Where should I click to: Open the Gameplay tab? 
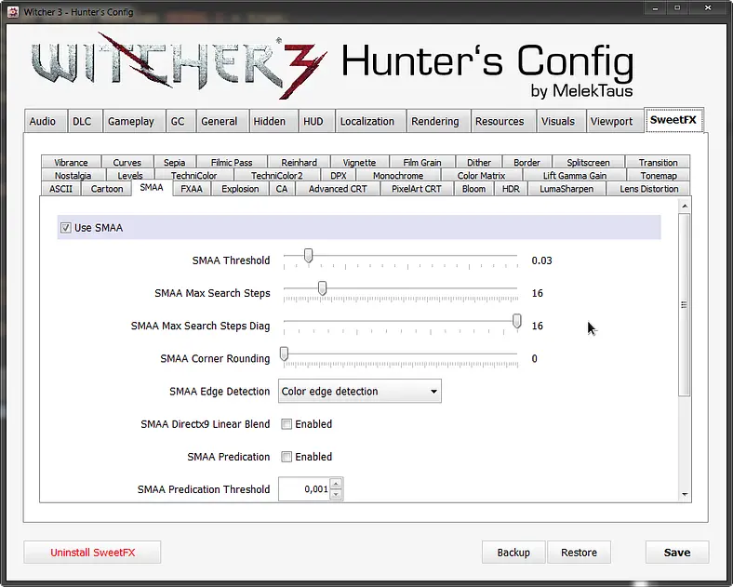pos(134,122)
